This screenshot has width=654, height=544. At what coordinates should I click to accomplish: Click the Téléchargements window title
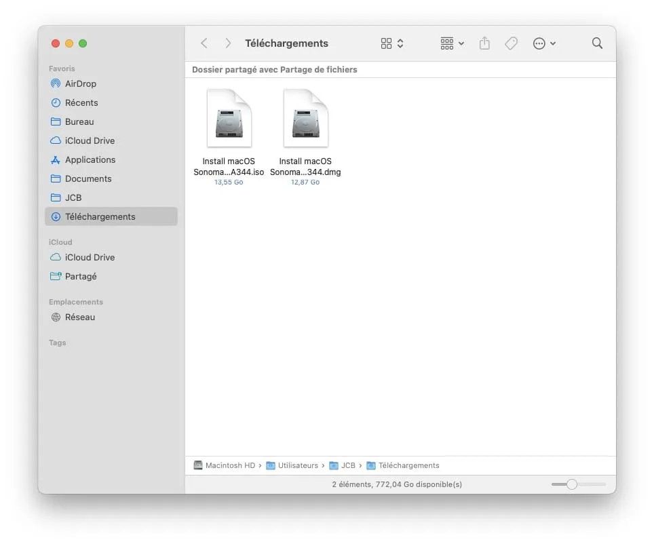(286, 43)
